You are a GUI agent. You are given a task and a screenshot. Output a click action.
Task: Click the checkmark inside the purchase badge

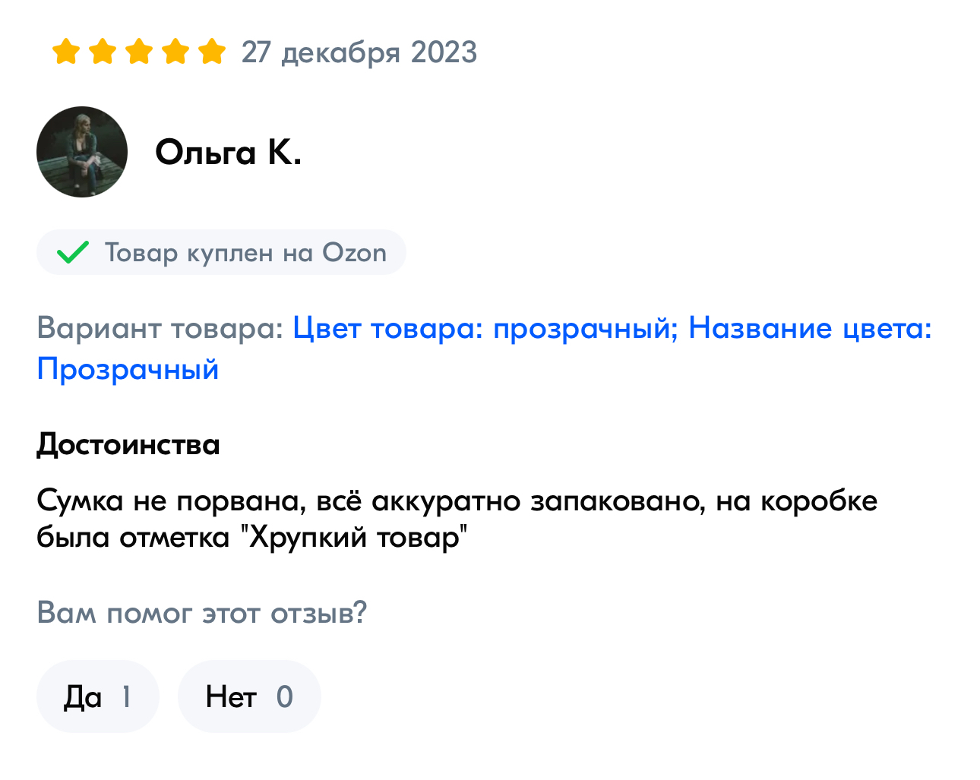tap(72, 251)
